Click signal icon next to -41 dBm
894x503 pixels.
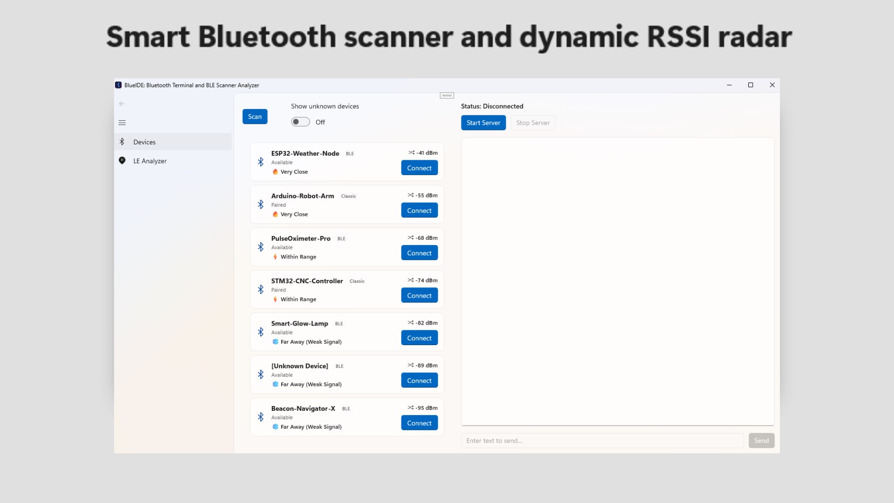click(x=411, y=153)
